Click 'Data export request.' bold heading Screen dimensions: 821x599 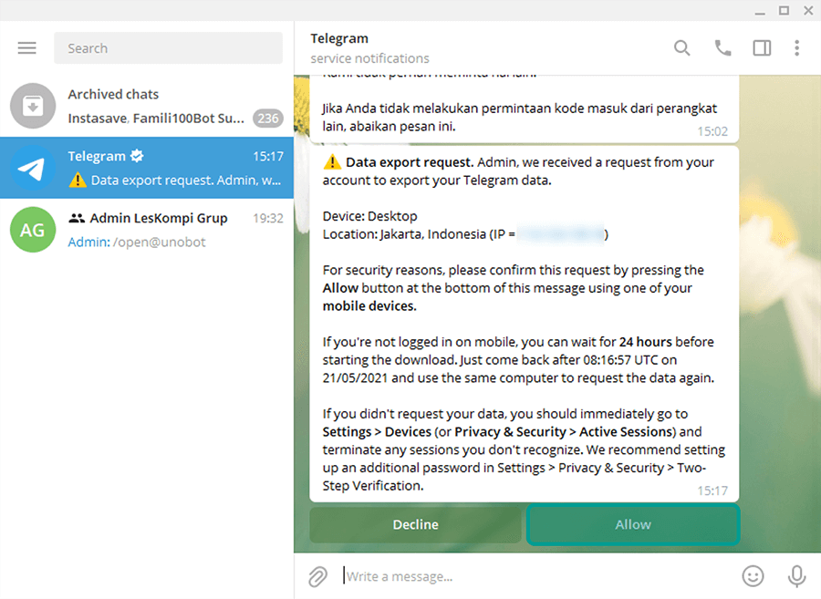coord(410,162)
